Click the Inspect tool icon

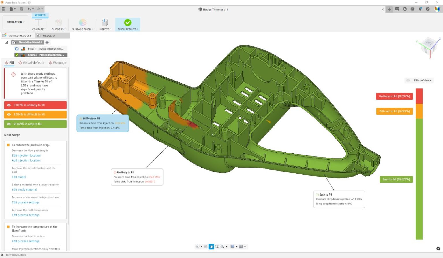coord(105,22)
